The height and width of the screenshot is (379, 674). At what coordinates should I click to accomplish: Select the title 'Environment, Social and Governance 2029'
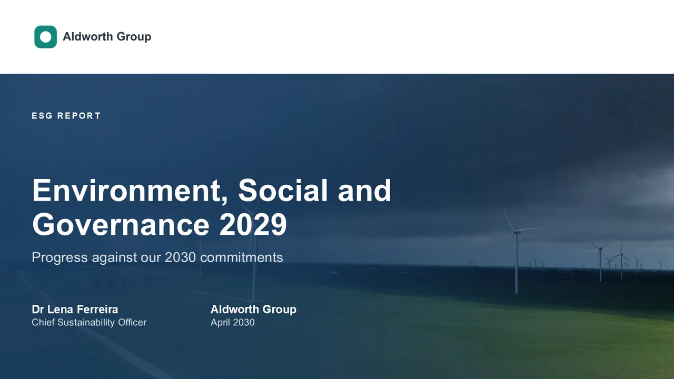tap(212, 207)
